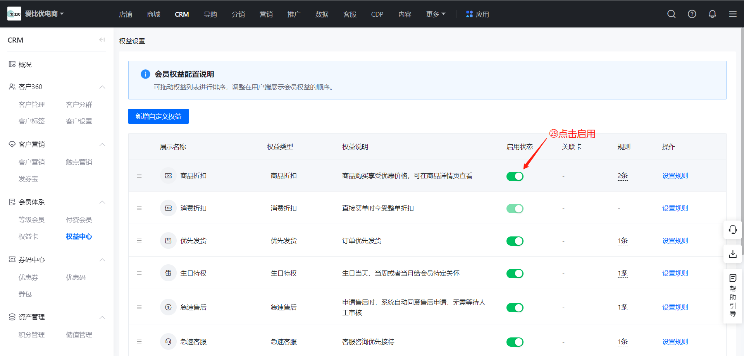The height and width of the screenshot is (356, 744).
Task: Open 积分管理 in the sidebar
Action: coord(32,335)
